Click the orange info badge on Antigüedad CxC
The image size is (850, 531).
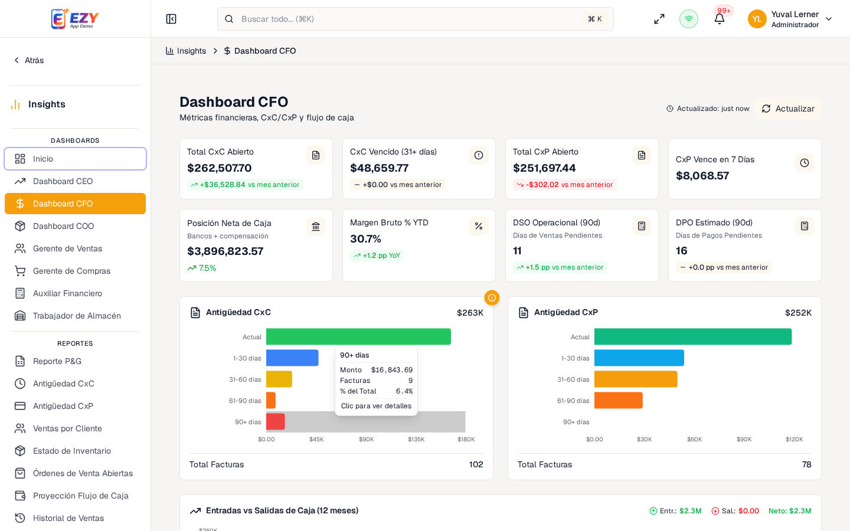pos(492,298)
